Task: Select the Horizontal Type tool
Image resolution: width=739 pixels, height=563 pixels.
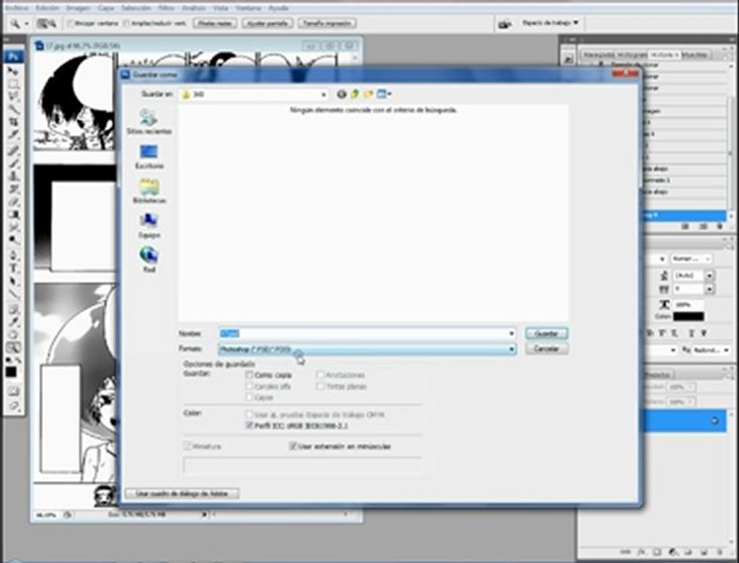Action: pyautogui.click(x=13, y=268)
